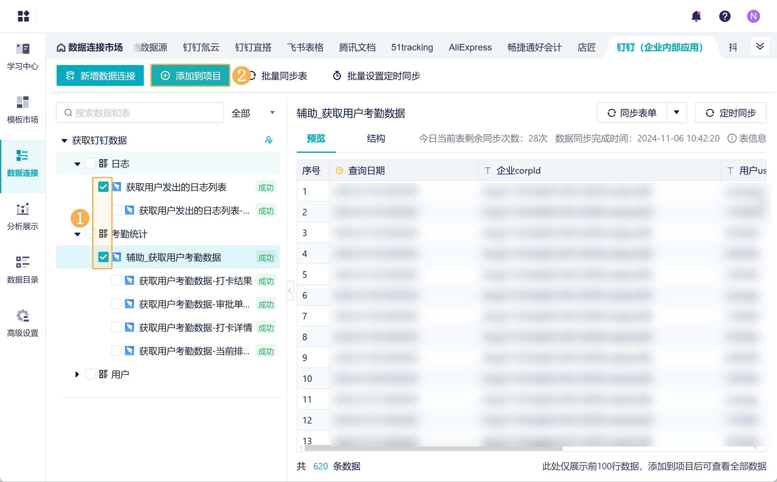Open the user avatar N menu

click(x=753, y=16)
